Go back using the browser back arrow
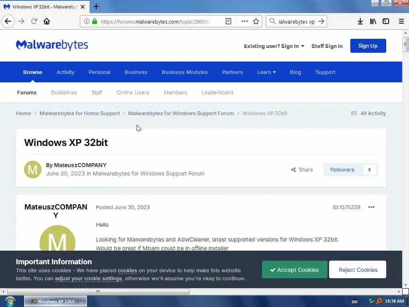Screen dimensions: 409x307 tap(8, 21)
